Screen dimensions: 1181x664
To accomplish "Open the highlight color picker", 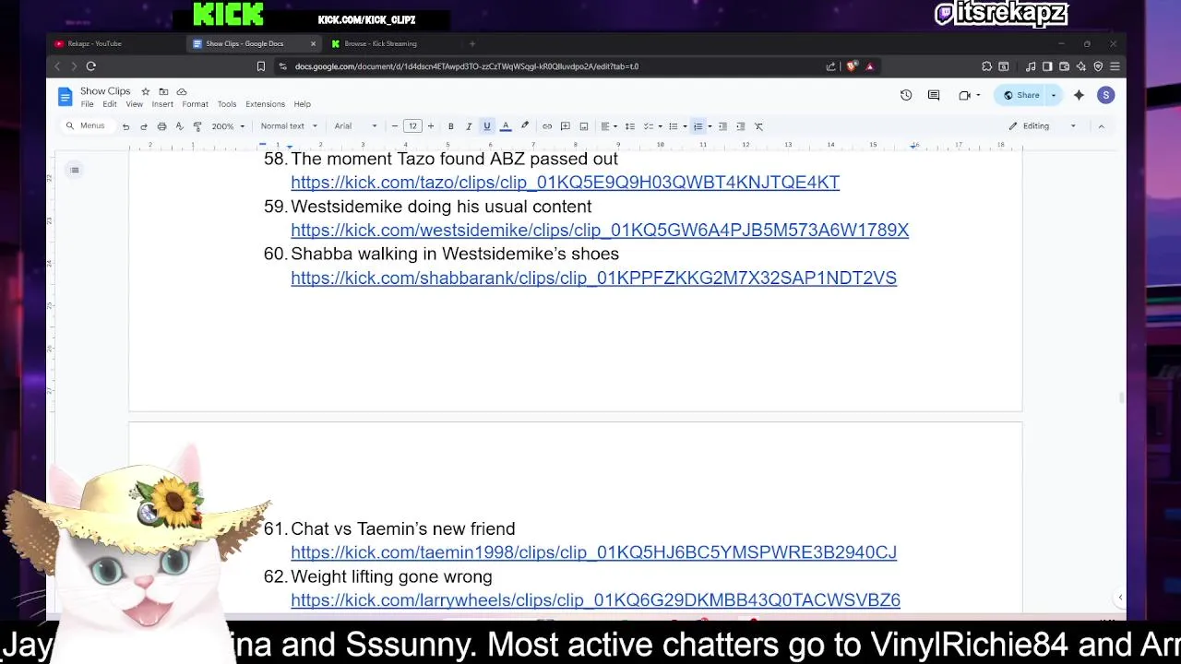I will coord(525,126).
